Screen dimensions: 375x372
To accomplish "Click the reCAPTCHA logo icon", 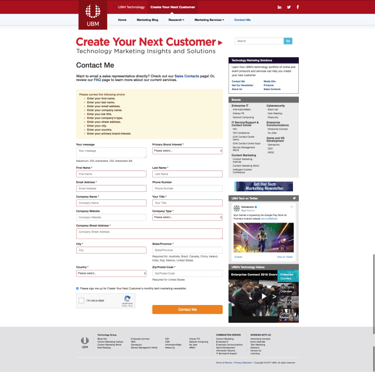I will [127, 299].
